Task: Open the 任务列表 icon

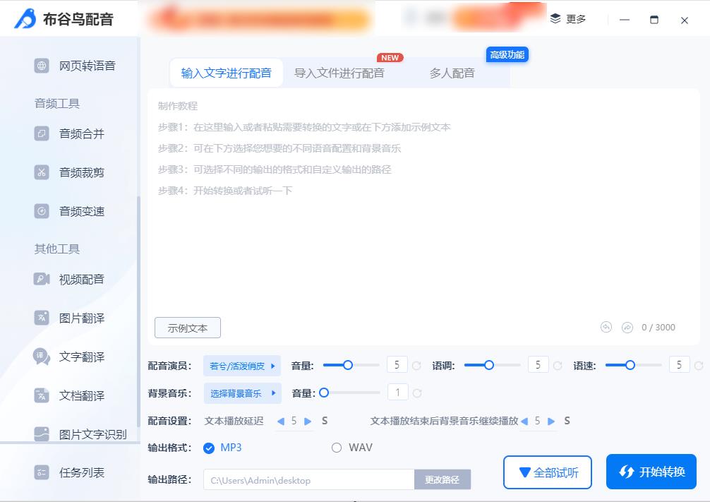Action: click(42, 472)
